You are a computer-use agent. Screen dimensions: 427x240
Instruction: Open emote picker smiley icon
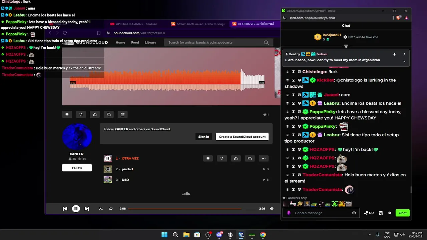pos(354,213)
